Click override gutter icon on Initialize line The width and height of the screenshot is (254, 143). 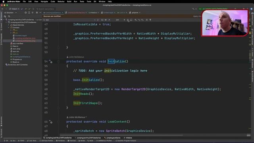point(50,62)
